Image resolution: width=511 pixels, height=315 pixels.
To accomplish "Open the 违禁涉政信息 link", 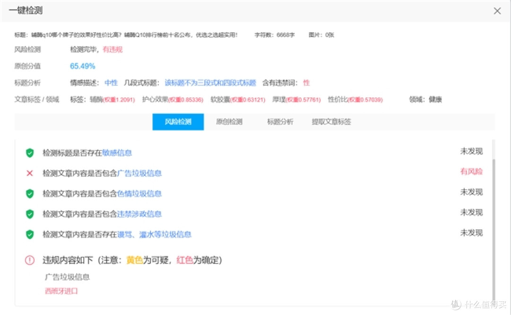I will click(140, 214).
